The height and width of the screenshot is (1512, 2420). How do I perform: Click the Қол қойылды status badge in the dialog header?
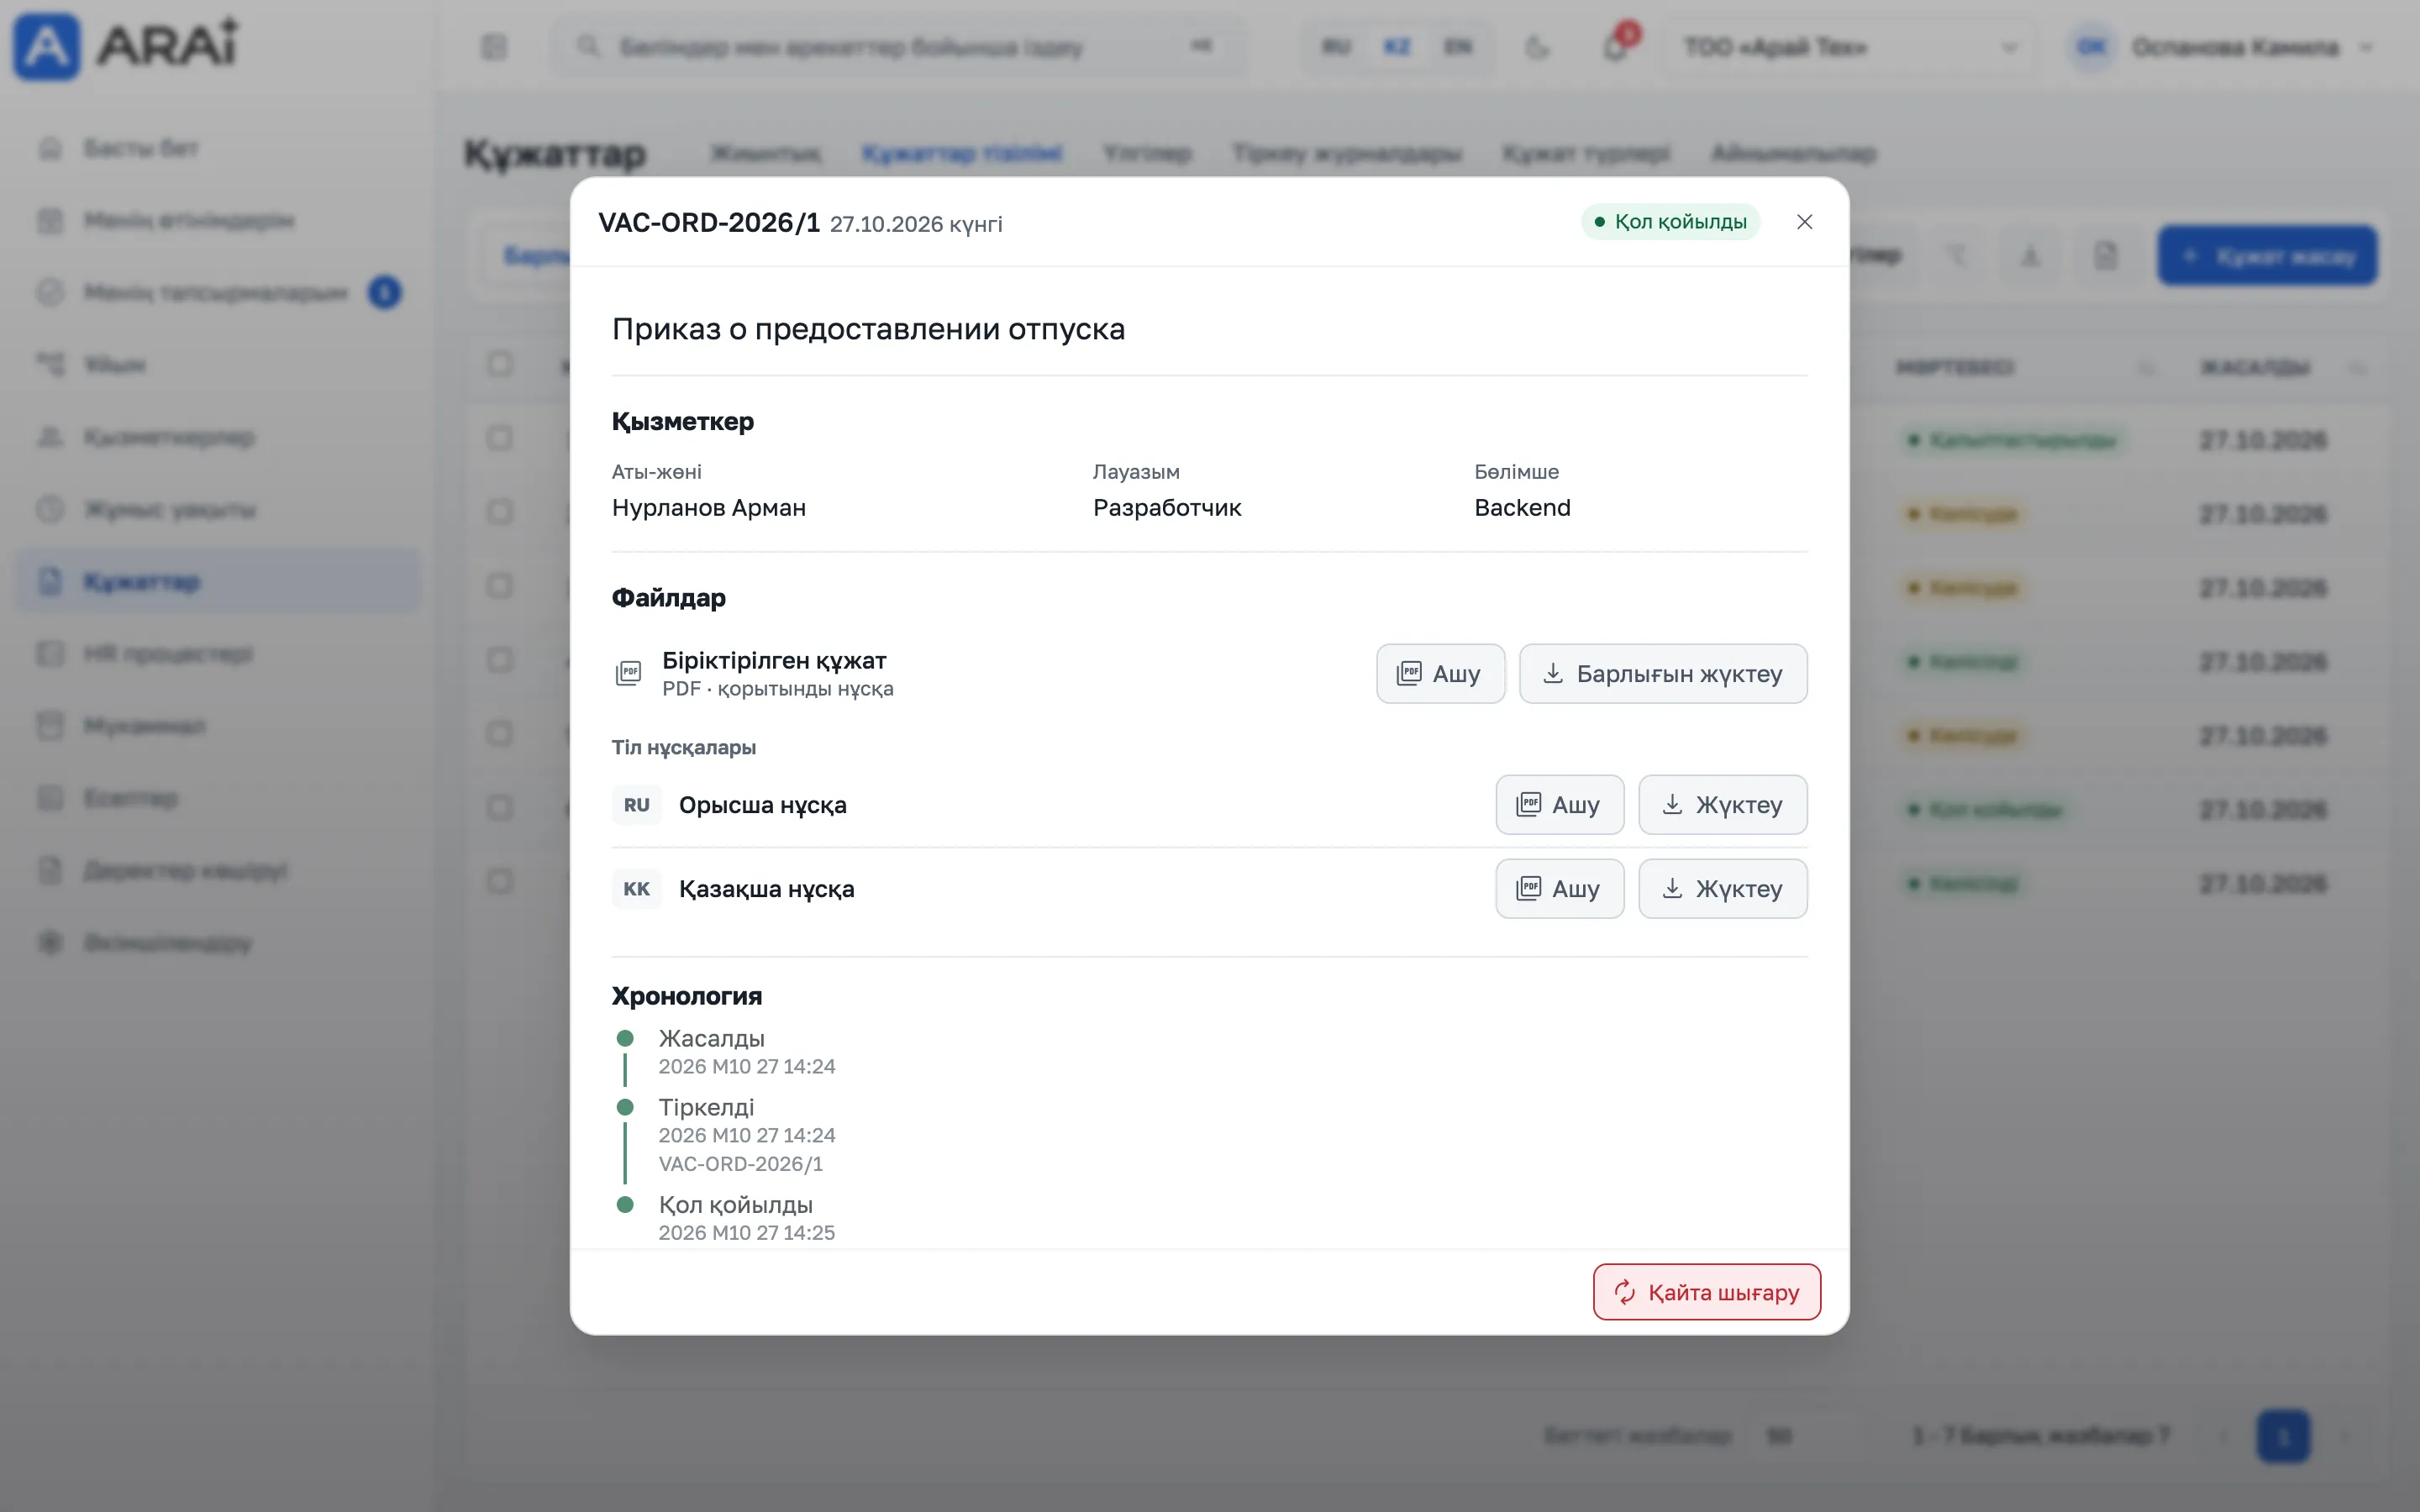(x=1670, y=222)
